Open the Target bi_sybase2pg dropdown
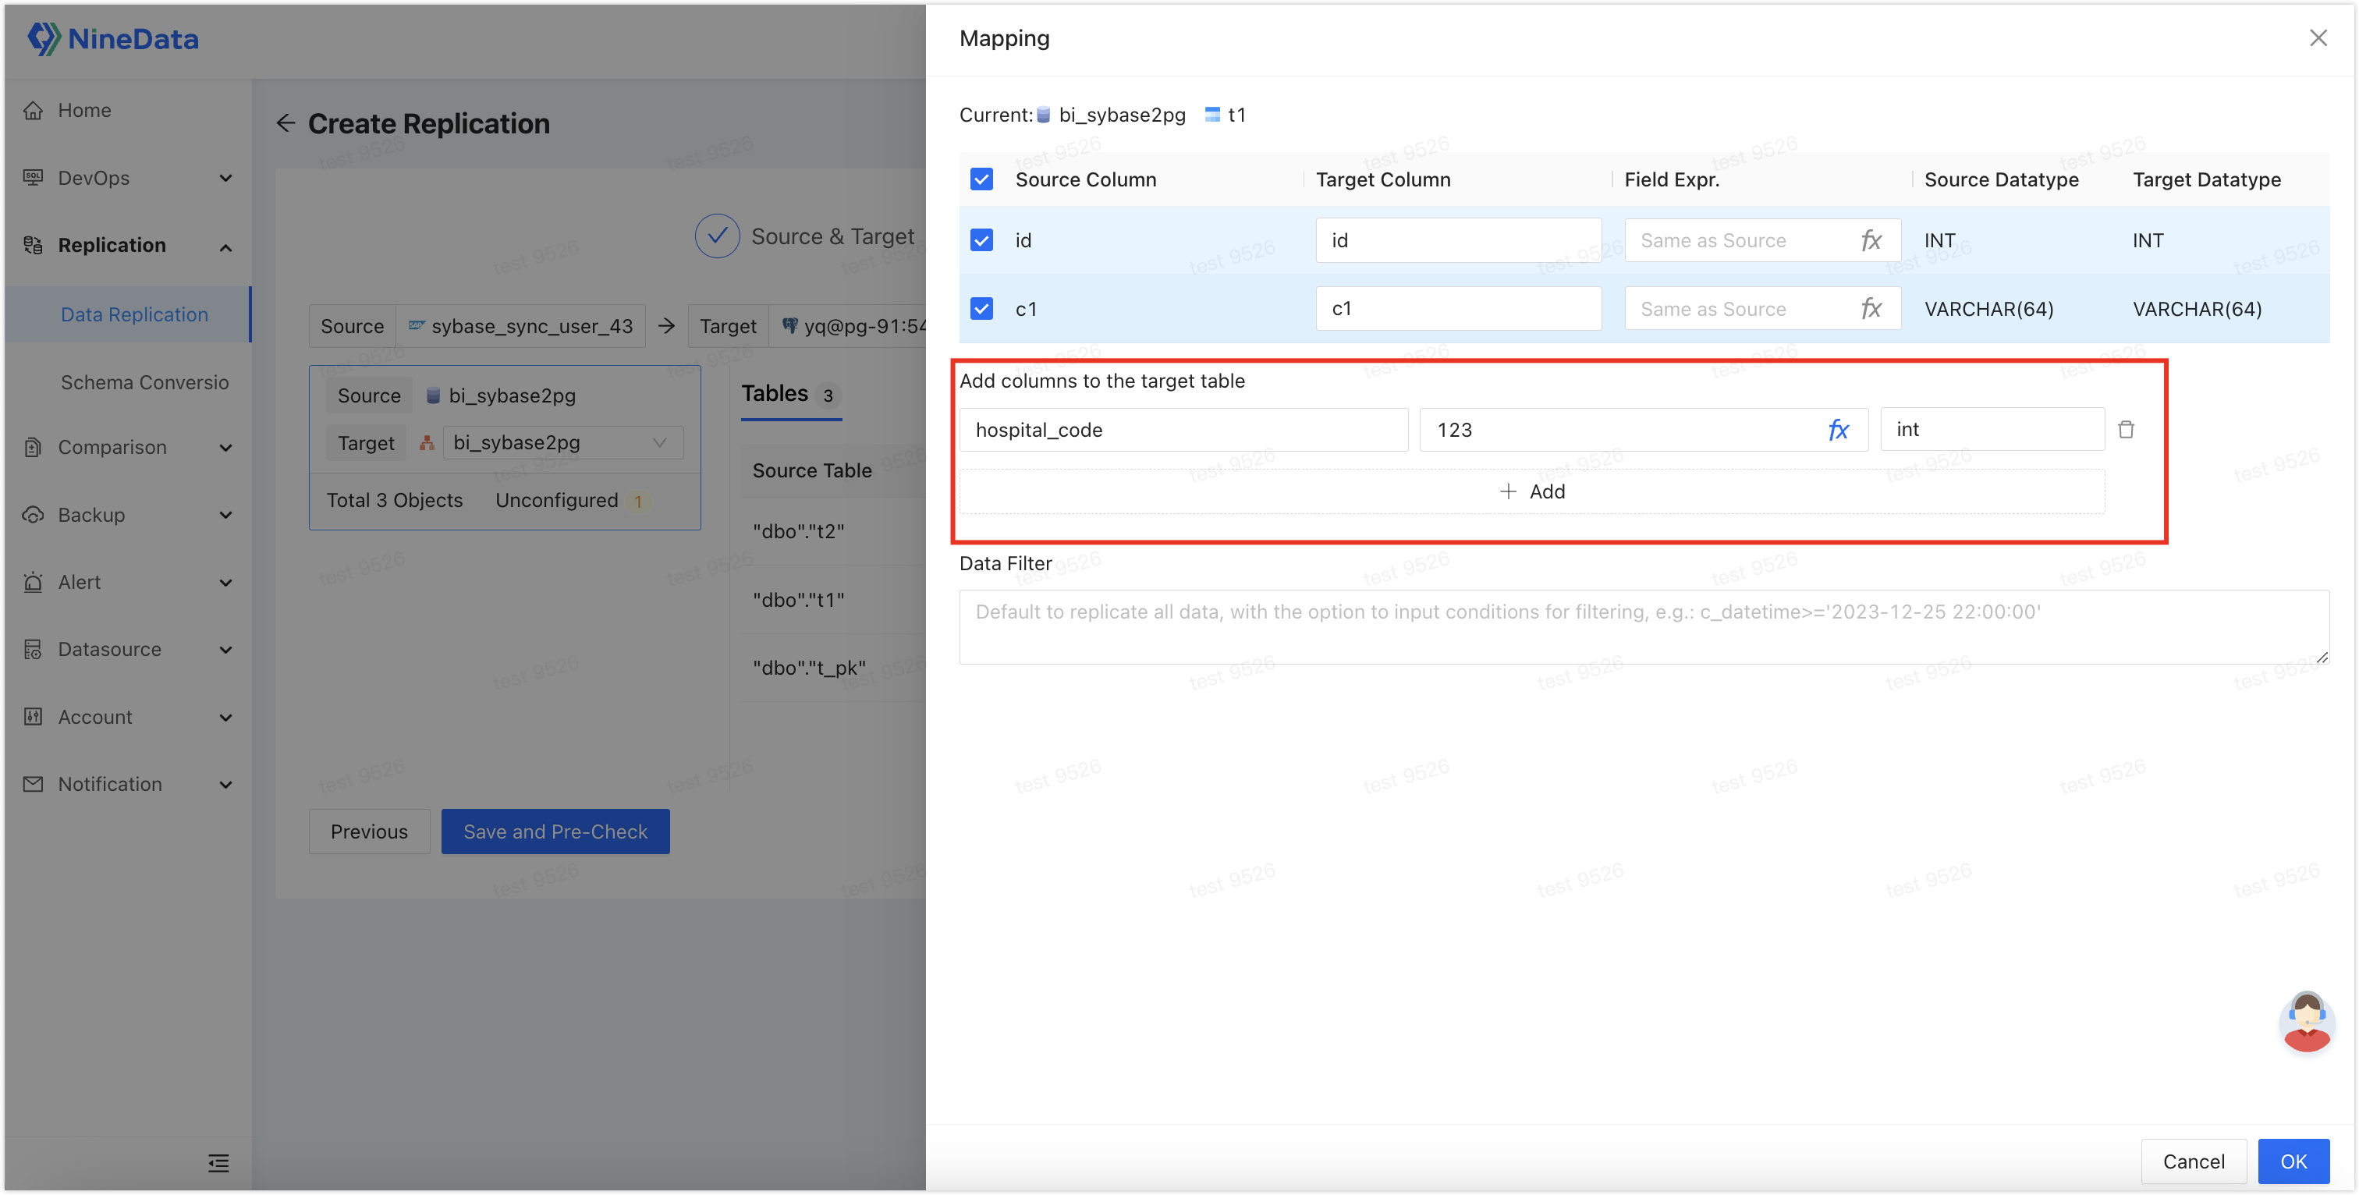Viewport: 2359px width, 1195px height. (x=563, y=442)
